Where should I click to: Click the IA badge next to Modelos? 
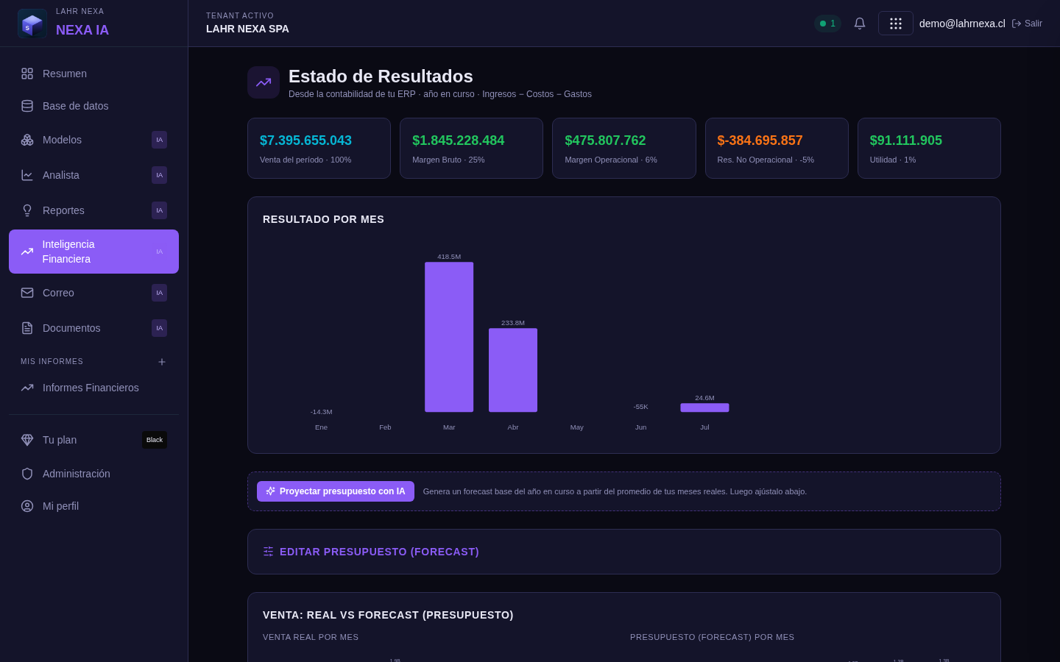click(159, 140)
